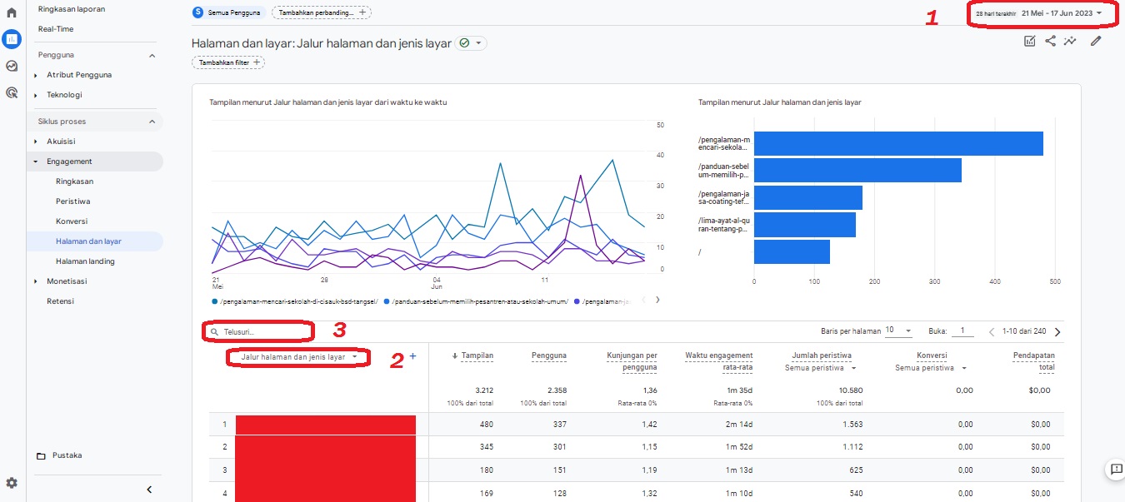This screenshot has width=1125, height=502.
Task: Collapse the Siklus proses section
Action: pyautogui.click(x=152, y=122)
